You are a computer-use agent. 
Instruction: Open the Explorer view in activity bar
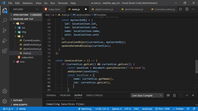pyautogui.click(x=5, y=10)
